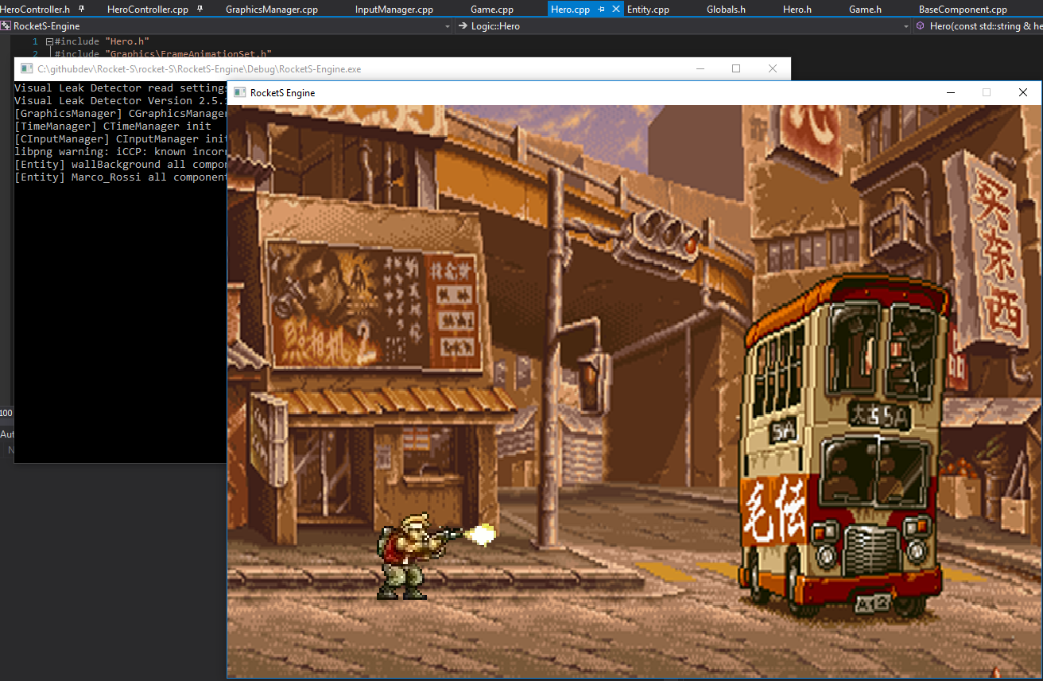Viewport: 1043px width, 681px height.
Task: Click the movie poster billboard in game
Action: [372, 306]
